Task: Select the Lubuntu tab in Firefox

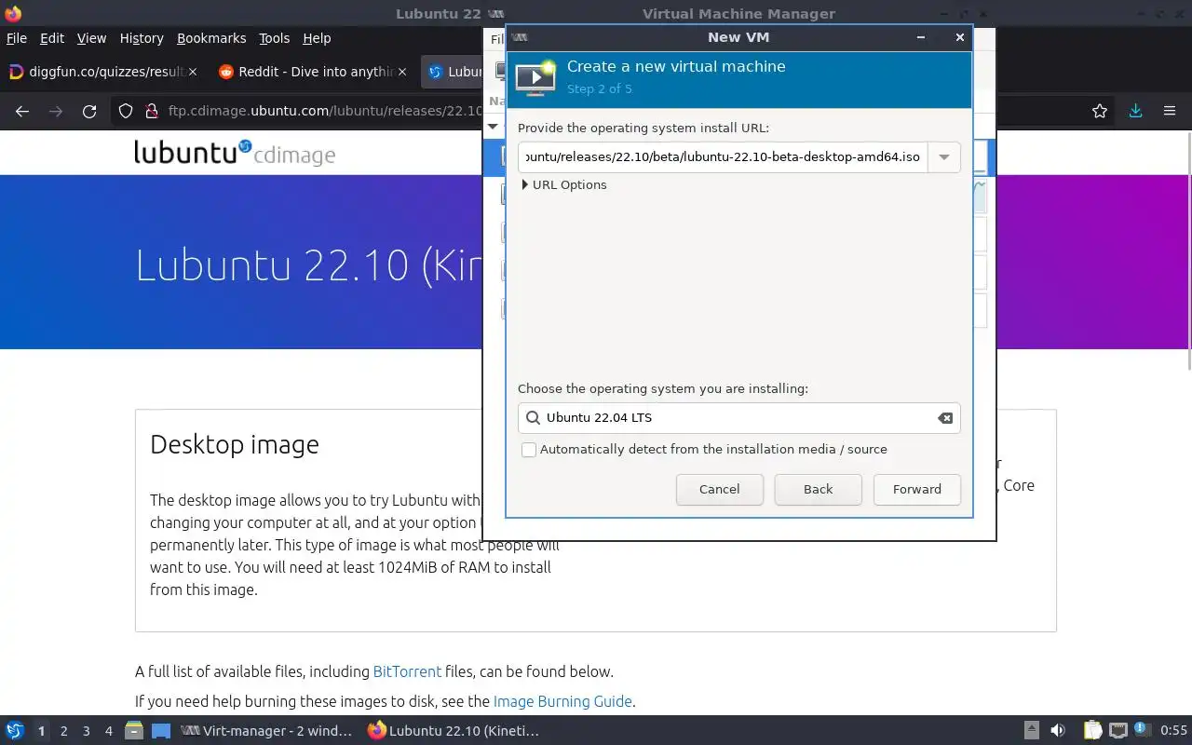Action: tap(452, 72)
